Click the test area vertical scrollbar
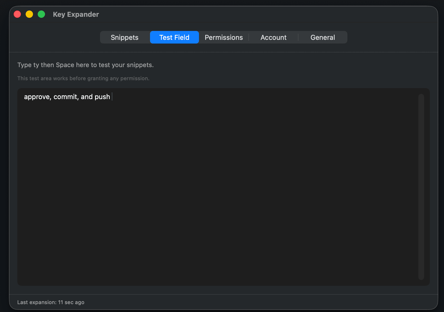 [x=421, y=187]
